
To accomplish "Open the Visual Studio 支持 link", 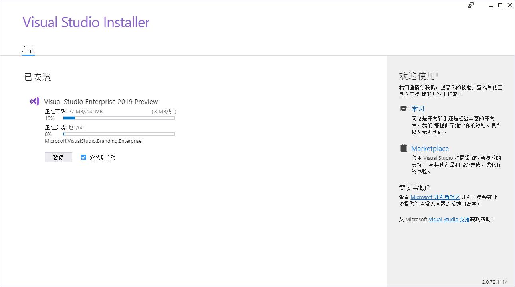I will pyautogui.click(x=449, y=219).
